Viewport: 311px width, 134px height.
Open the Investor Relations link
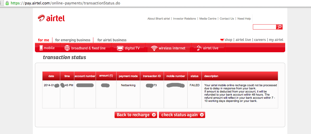pos(185,19)
